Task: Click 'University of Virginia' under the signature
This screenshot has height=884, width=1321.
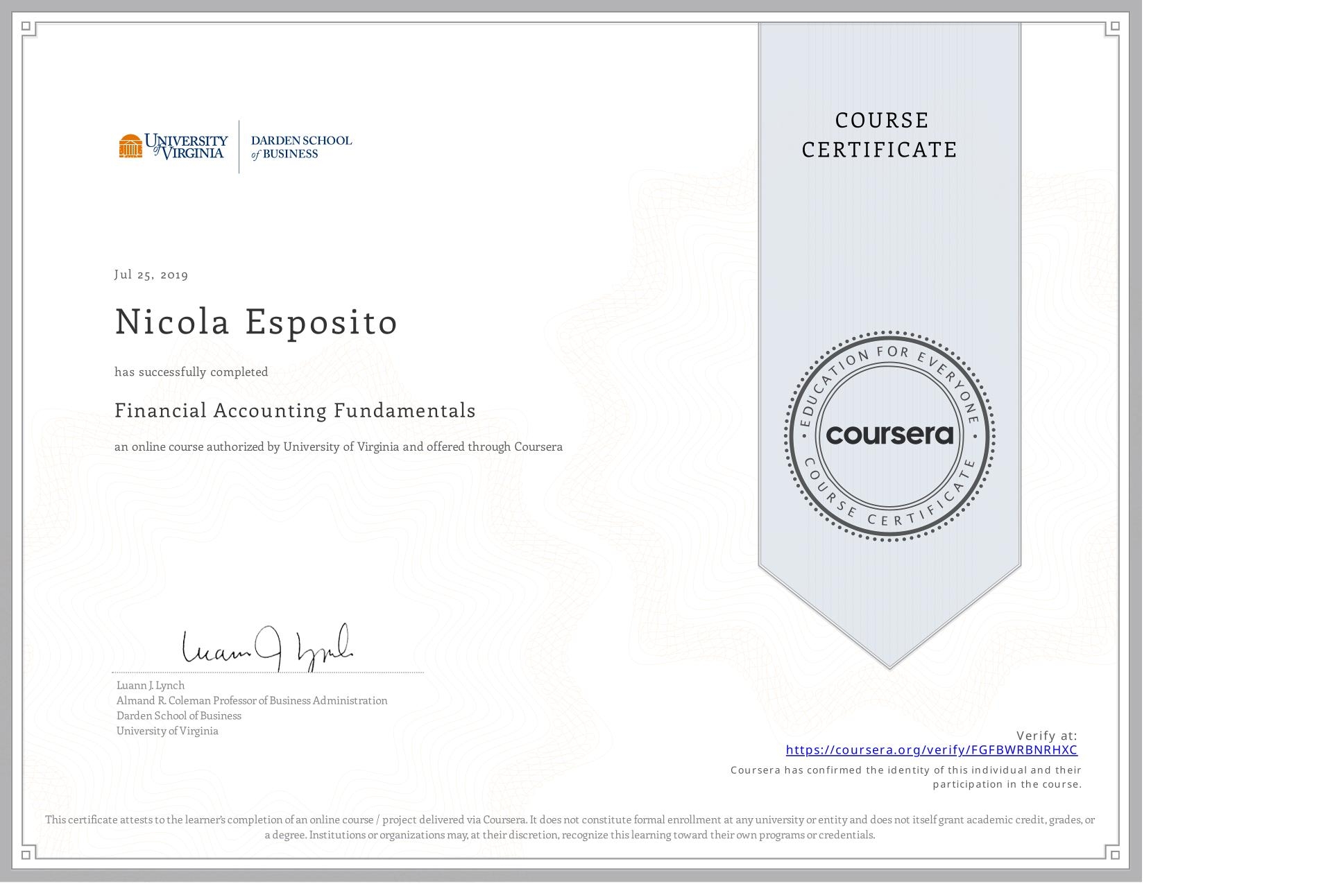Action: 167,731
